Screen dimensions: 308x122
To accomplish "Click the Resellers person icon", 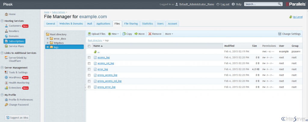I will [x=6, y=31].
